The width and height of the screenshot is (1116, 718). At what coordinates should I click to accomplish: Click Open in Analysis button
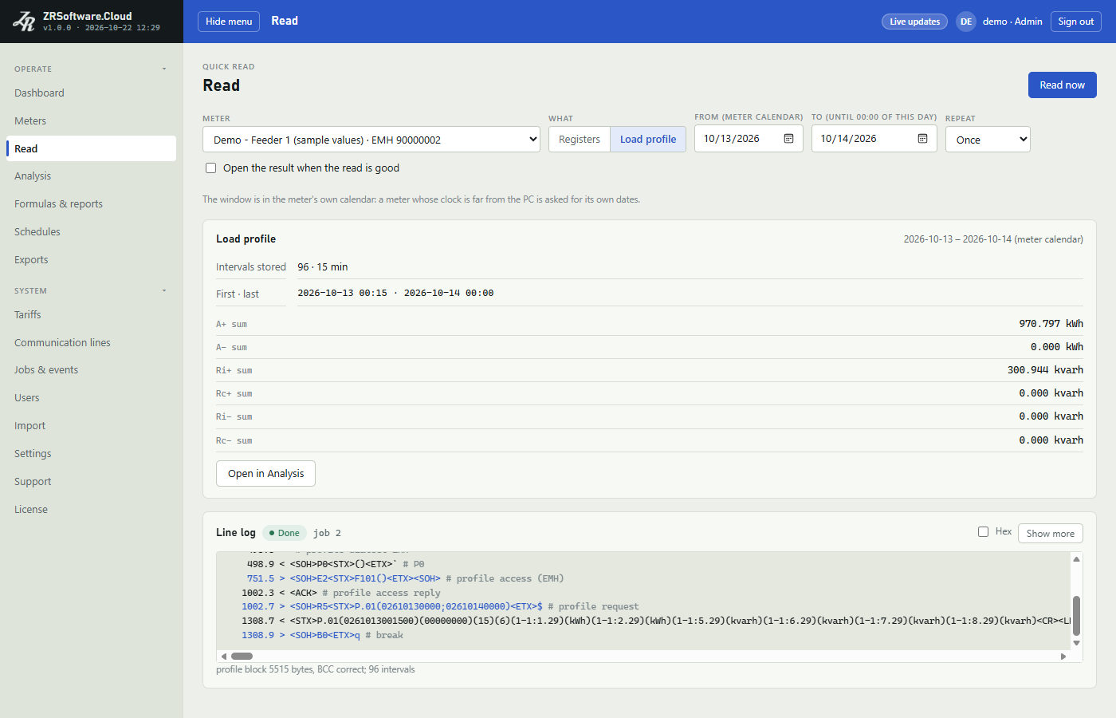coord(265,474)
